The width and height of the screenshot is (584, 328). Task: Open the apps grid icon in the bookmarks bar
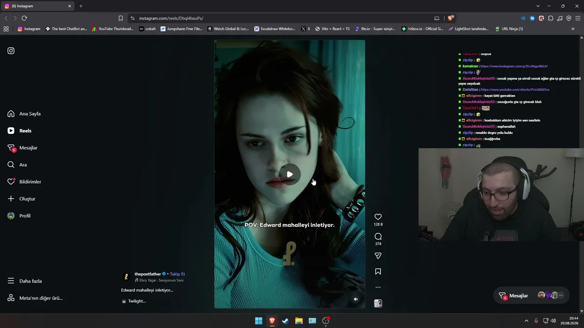click(x=6, y=29)
